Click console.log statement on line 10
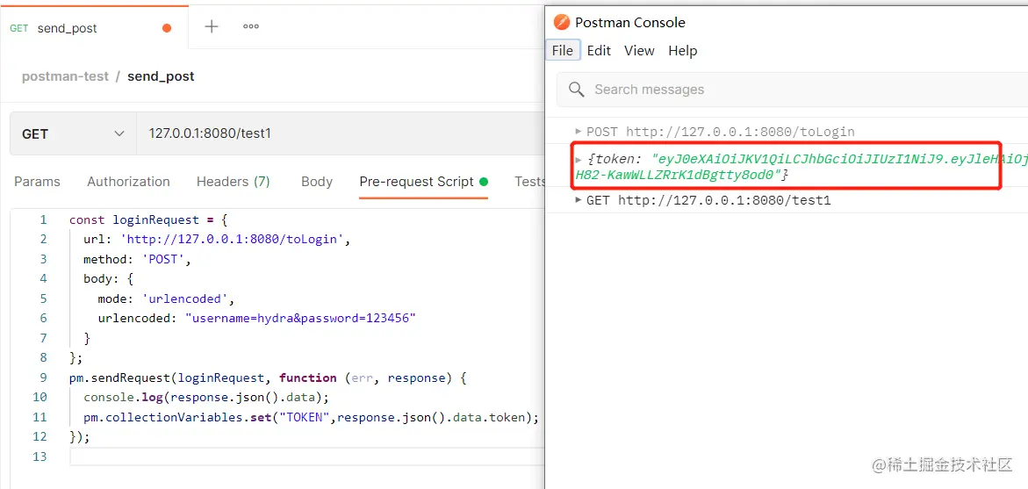Viewport: 1028px width, 489px height. pyautogui.click(x=205, y=397)
